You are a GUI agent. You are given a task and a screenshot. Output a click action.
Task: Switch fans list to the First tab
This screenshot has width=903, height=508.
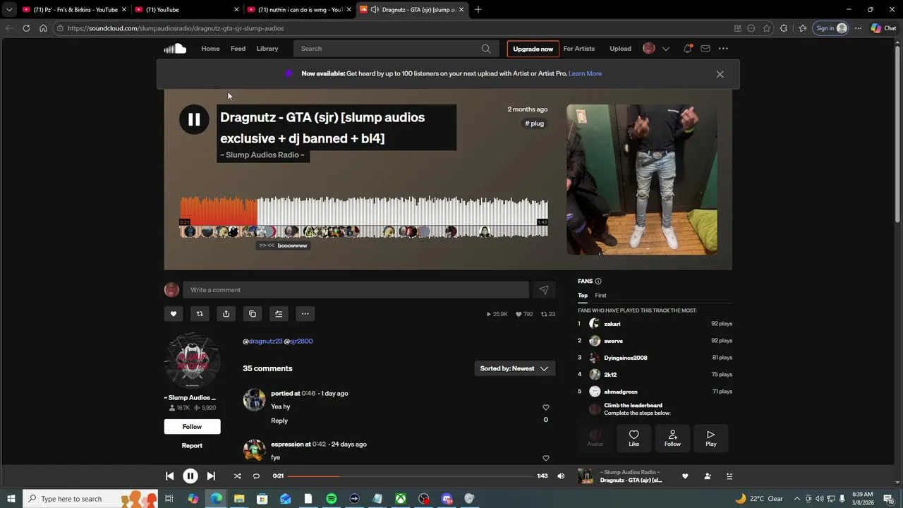pos(600,296)
